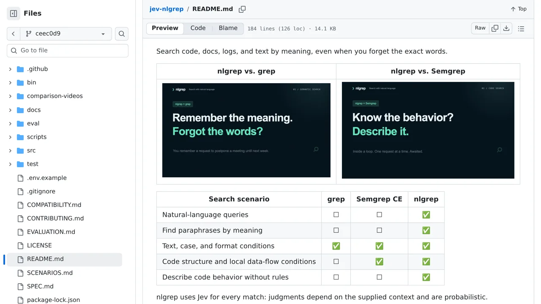Open the eval folder

tap(33, 124)
